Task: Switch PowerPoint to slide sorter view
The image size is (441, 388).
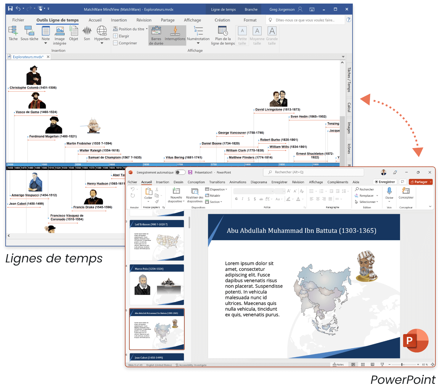Action: [363, 365]
